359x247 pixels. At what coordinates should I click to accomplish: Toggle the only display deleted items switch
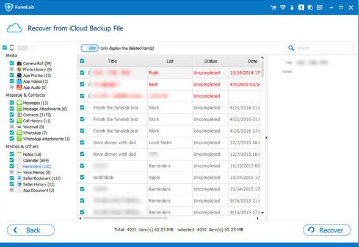tap(90, 48)
